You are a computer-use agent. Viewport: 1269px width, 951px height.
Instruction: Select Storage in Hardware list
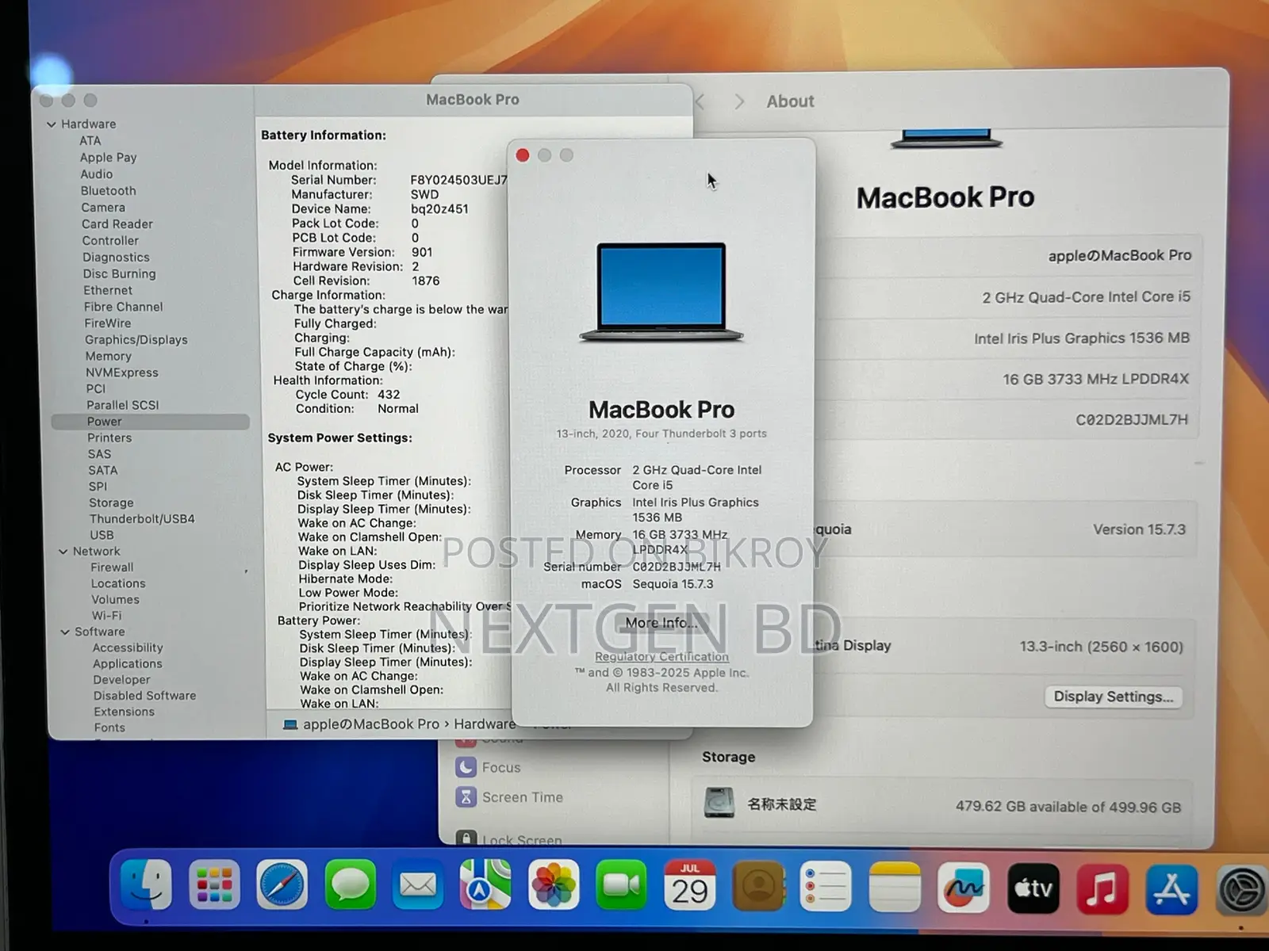coord(111,503)
